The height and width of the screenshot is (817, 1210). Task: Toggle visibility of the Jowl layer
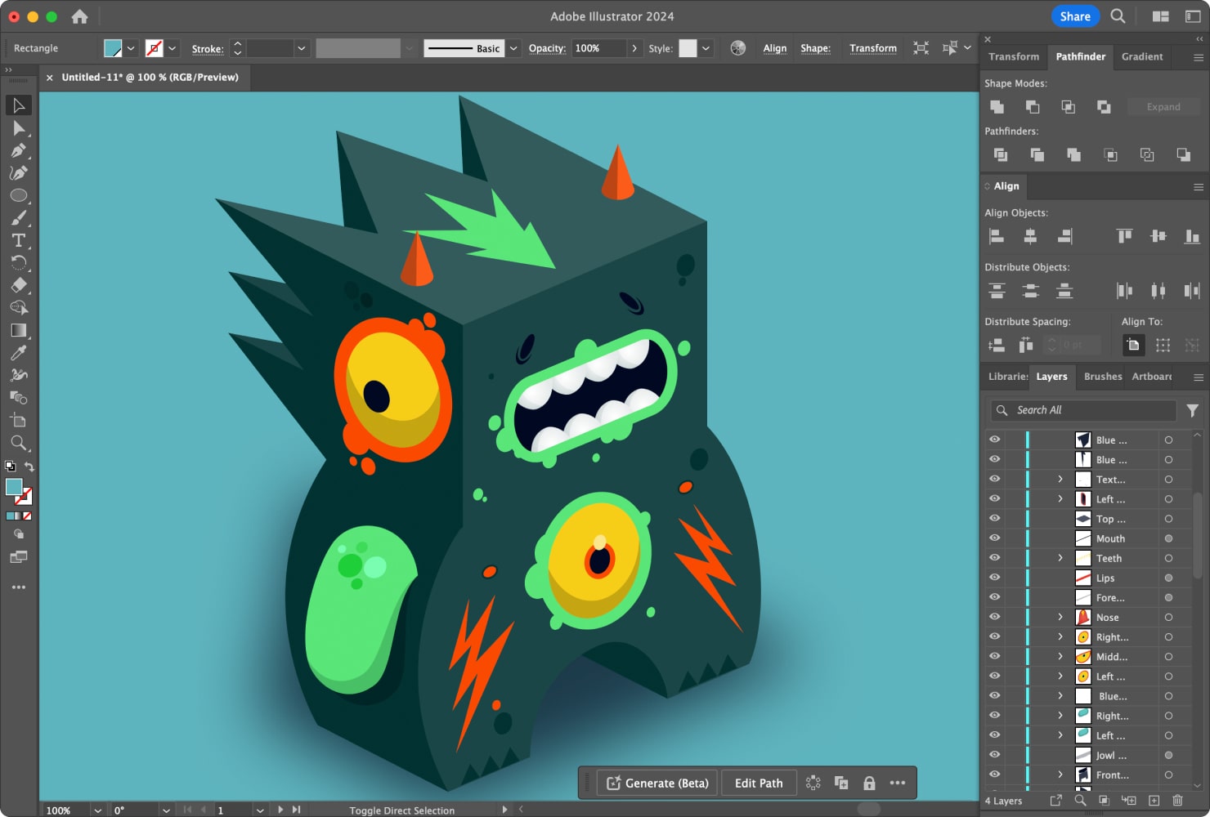pyautogui.click(x=995, y=755)
